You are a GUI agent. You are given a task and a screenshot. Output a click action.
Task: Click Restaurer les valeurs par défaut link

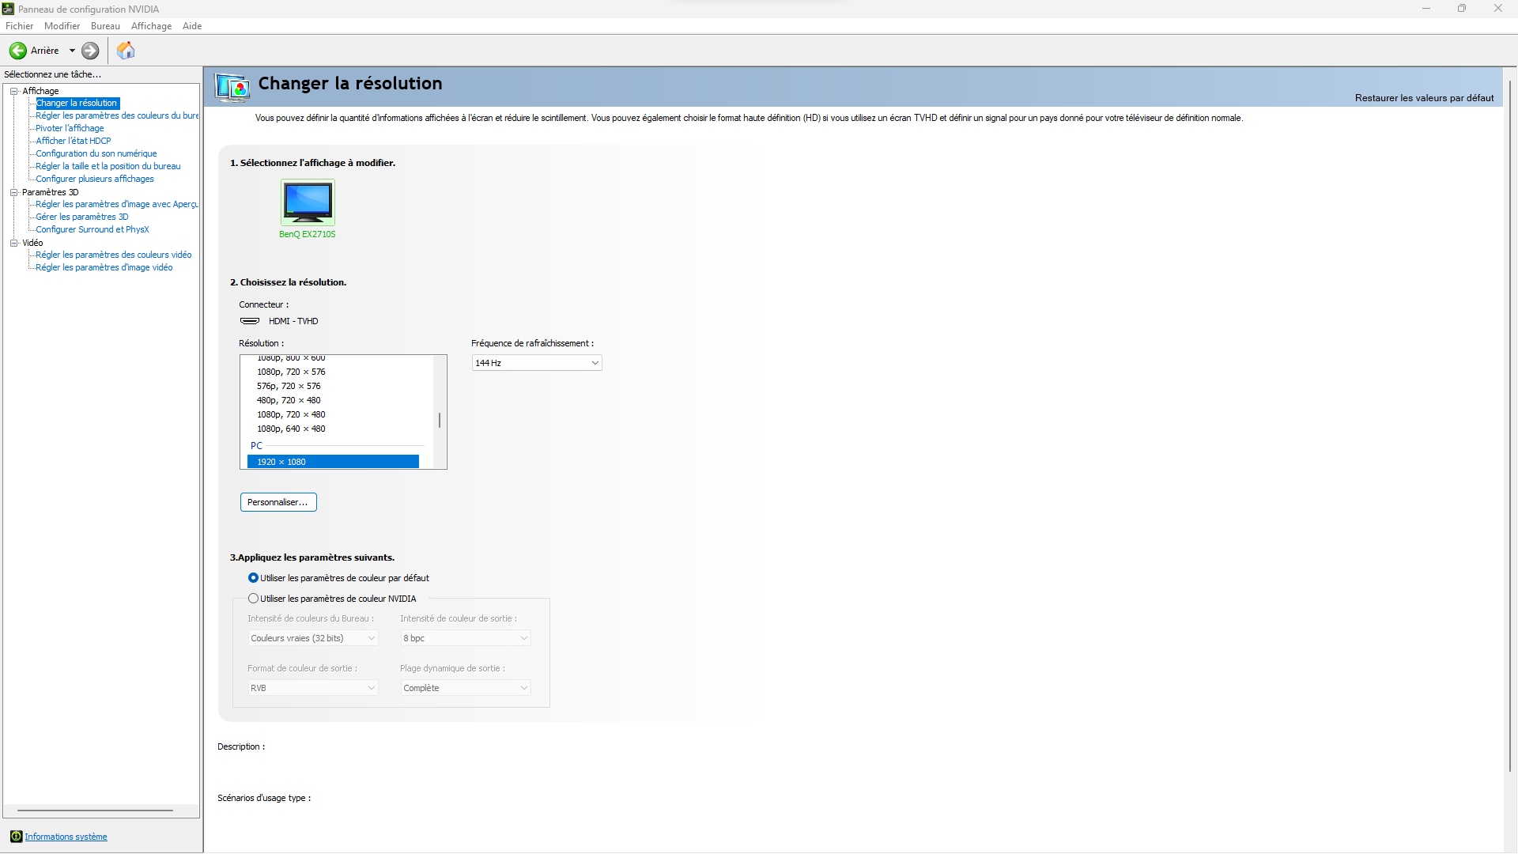[x=1424, y=98]
